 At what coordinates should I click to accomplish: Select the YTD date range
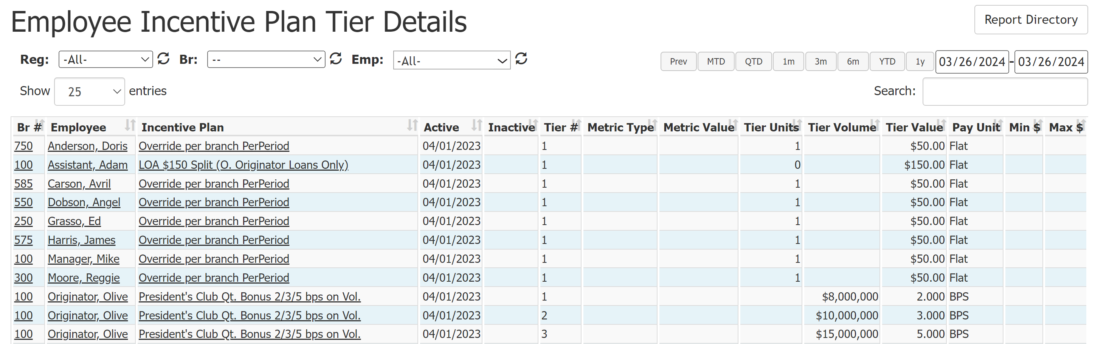point(887,62)
